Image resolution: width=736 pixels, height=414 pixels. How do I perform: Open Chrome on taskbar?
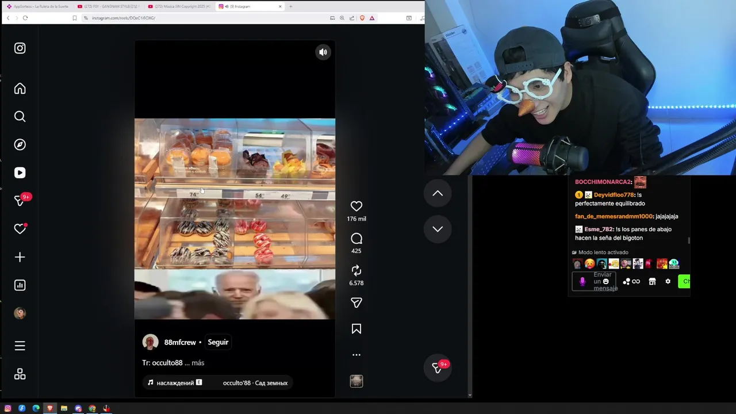pyautogui.click(x=92, y=408)
